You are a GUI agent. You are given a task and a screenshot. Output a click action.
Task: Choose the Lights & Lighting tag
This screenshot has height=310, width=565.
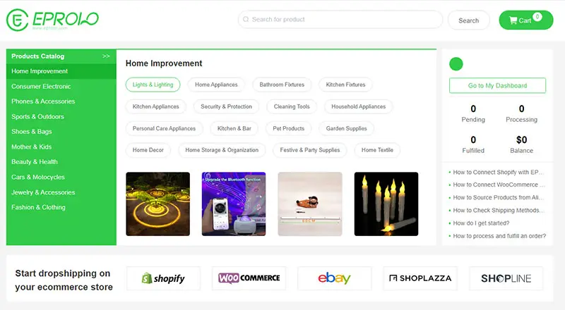[153, 85]
